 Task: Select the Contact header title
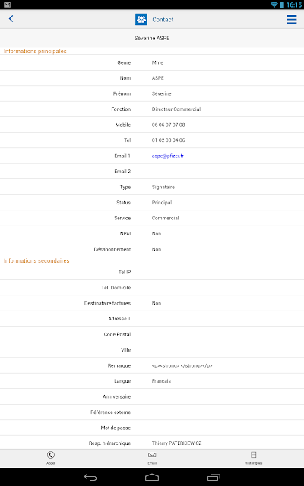[x=163, y=20]
